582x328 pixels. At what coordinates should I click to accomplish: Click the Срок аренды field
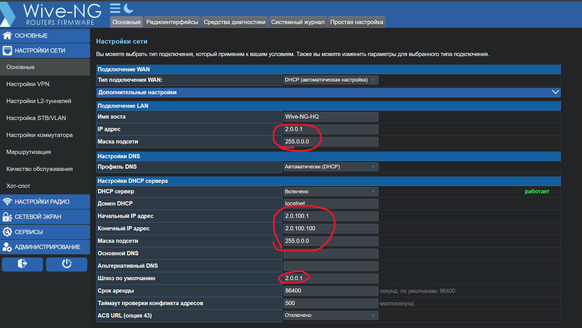coord(331,291)
